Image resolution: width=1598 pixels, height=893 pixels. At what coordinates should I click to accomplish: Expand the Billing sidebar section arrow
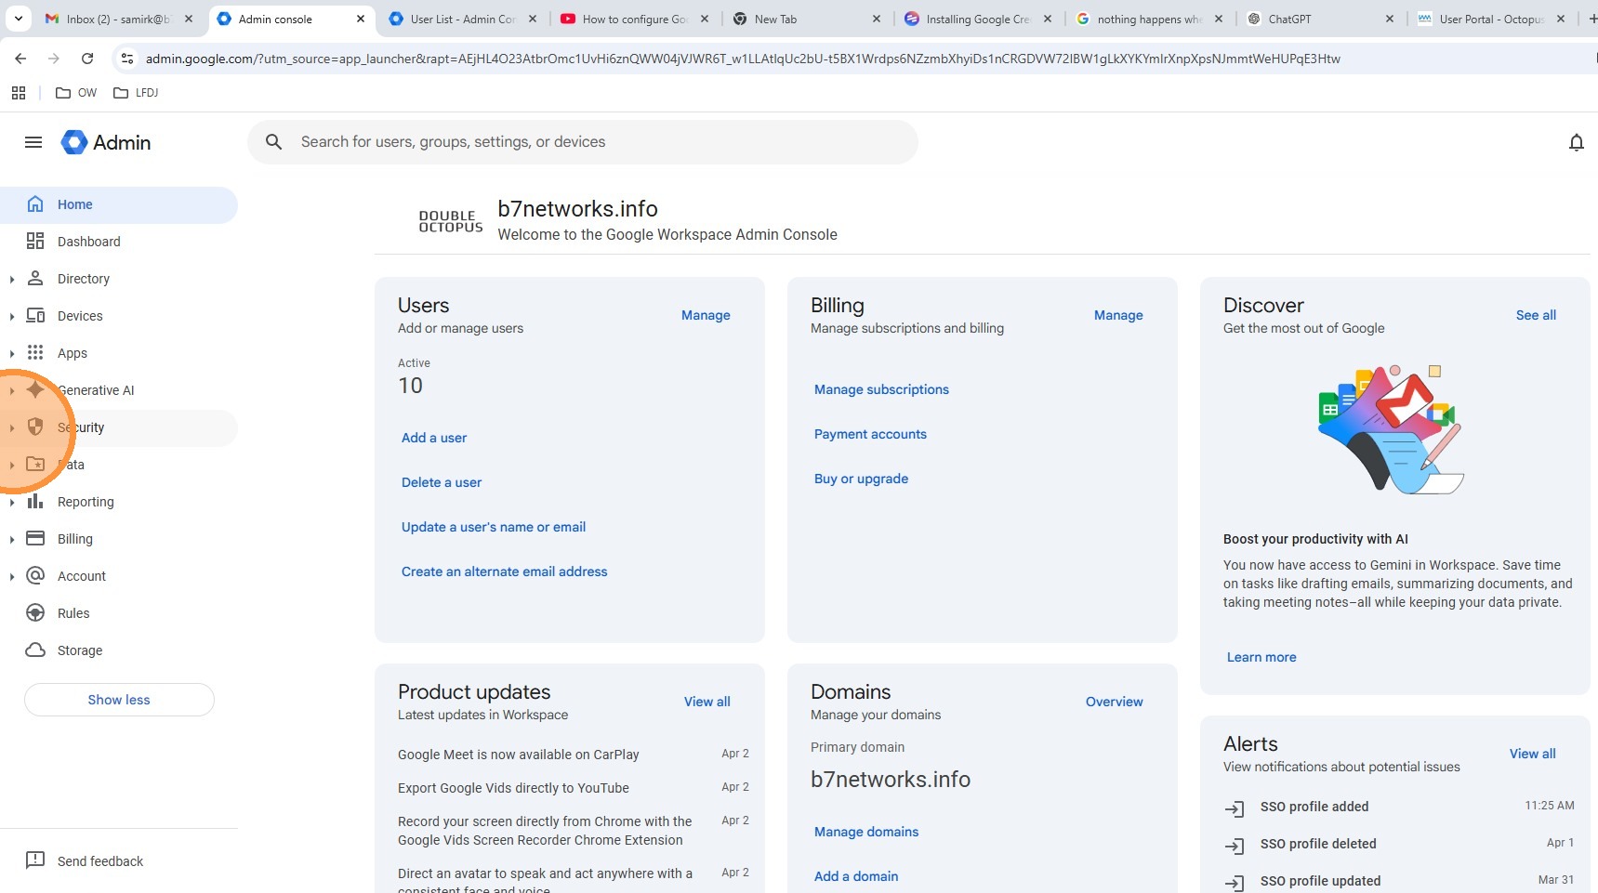click(x=11, y=539)
